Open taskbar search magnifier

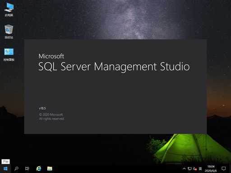[16, 168]
